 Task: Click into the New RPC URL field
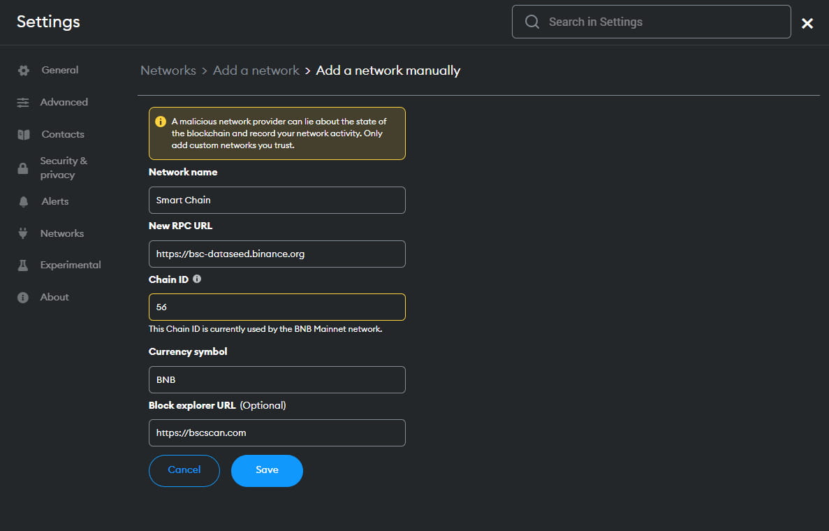[277, 254]
